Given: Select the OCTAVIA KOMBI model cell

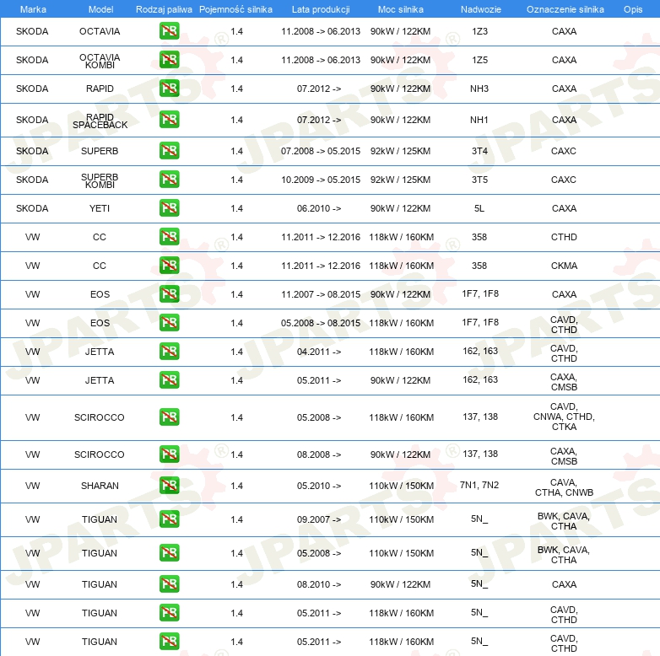Looking at the screenshot, I should [x=100, y=61].
